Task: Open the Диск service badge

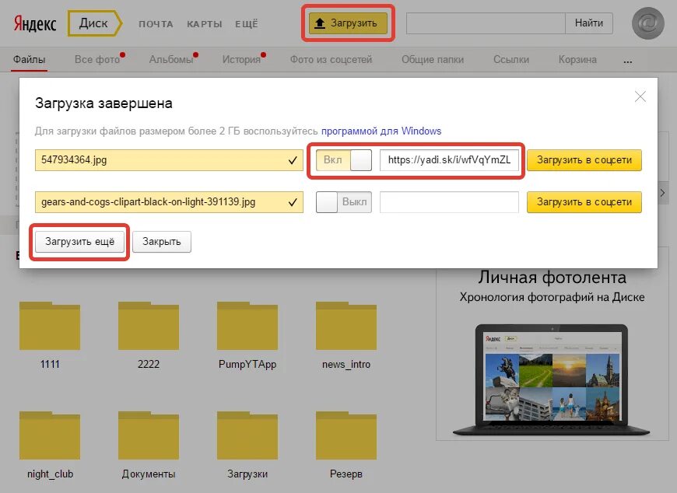Action: point(95,23)
